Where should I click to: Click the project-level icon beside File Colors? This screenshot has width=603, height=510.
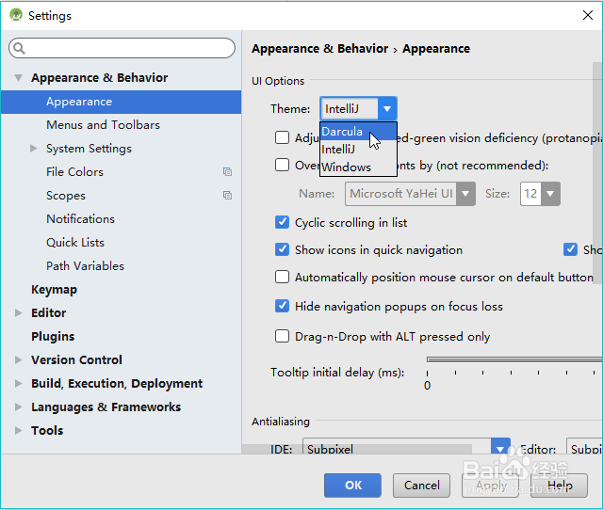pyautogui.click(x=227, y=172)
